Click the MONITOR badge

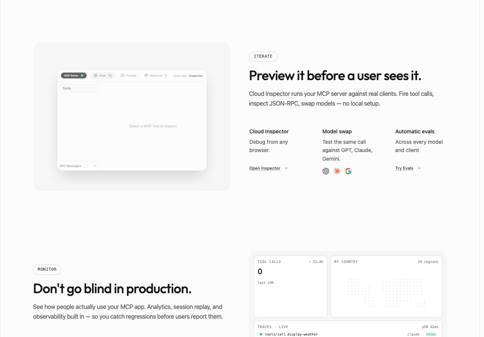(x=47, y=270)
